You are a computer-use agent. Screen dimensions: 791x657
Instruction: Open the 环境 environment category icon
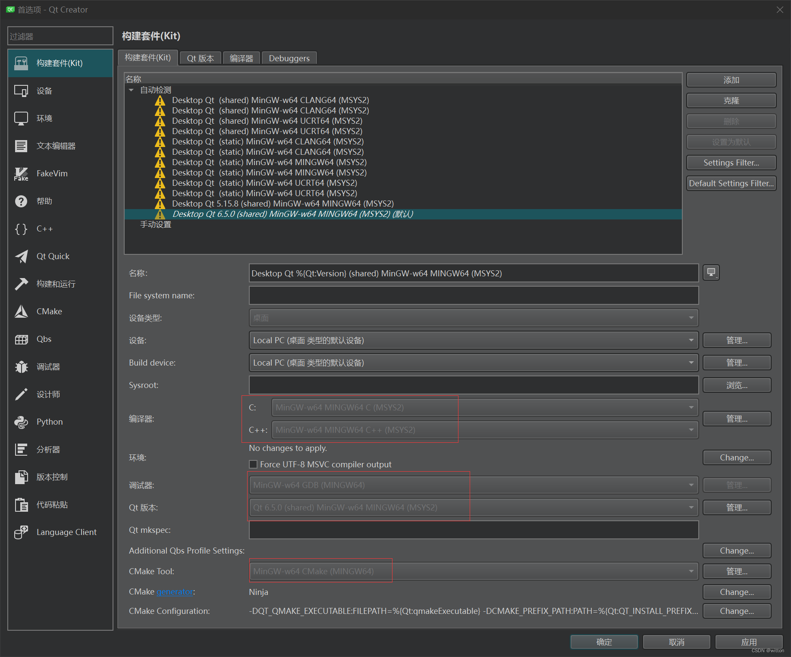click(x=21, y=119)
